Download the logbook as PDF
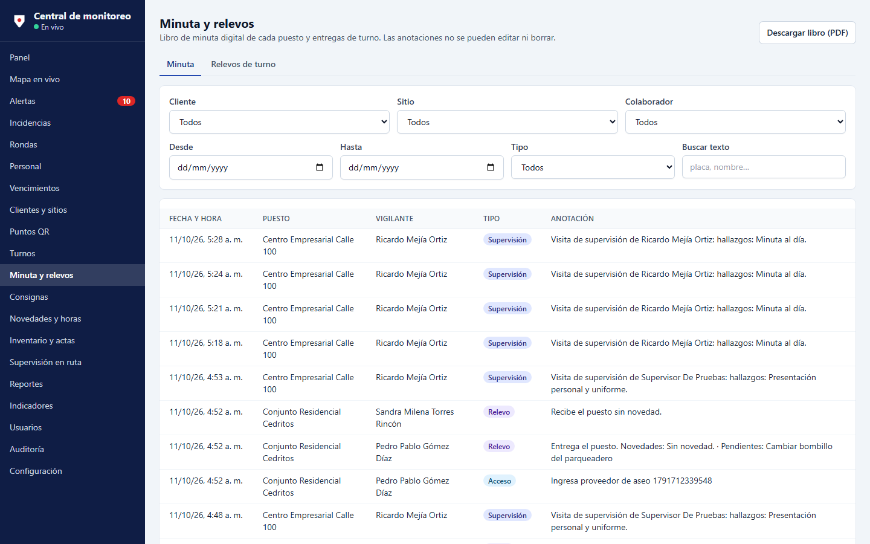Viewport: 870px width, 544px height. (807, 33)
